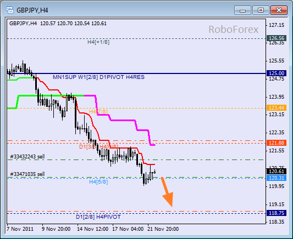Click the D1[3/8] H4[6/8] level label

[98, 146]
